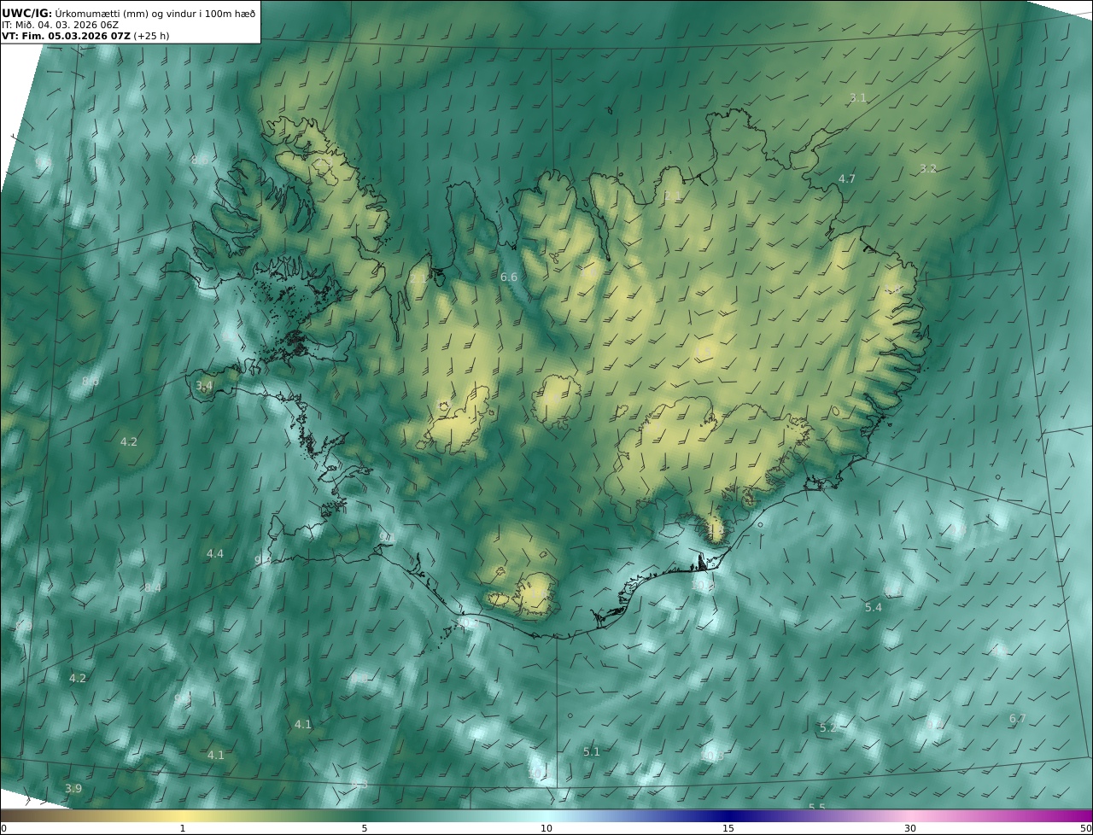1093x835 pixels.
Task: Click the "3.1" value label
Action: [x=858, y=98]
